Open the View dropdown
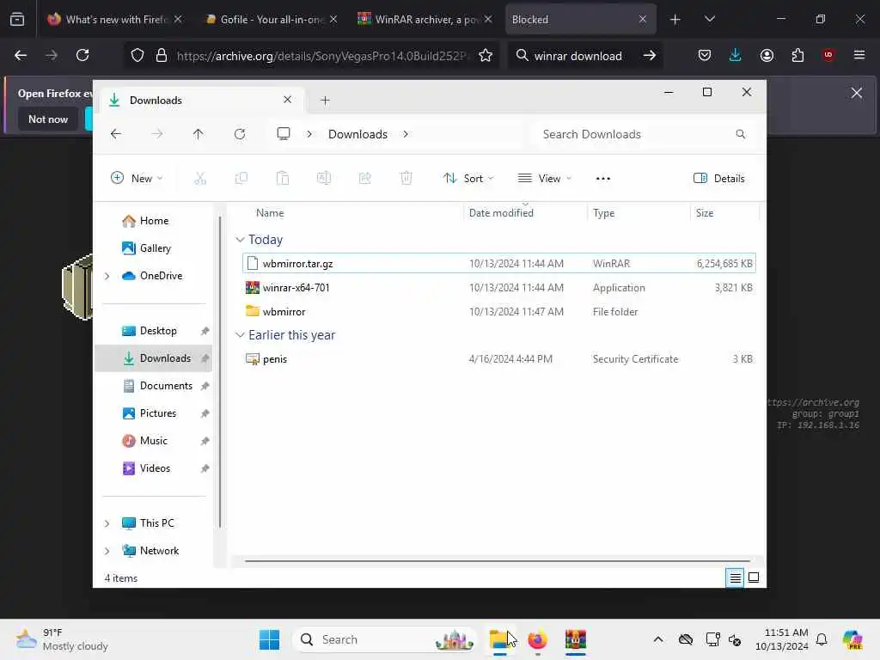880x660 pixels. click(x=544, y=179)
